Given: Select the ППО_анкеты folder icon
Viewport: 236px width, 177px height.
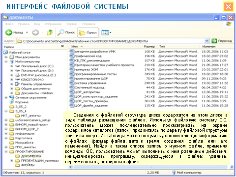Looking at the screenshot, I should (x=11, y=147).
